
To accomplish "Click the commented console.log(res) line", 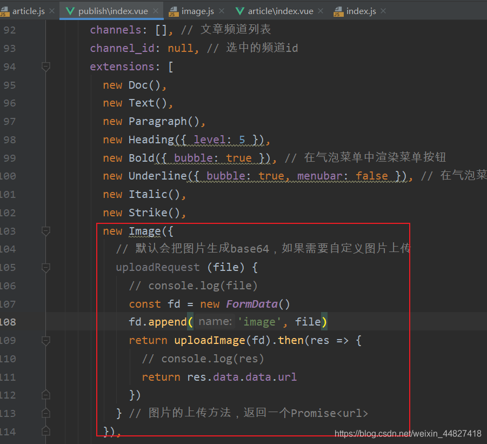I will tap(203, 359).
